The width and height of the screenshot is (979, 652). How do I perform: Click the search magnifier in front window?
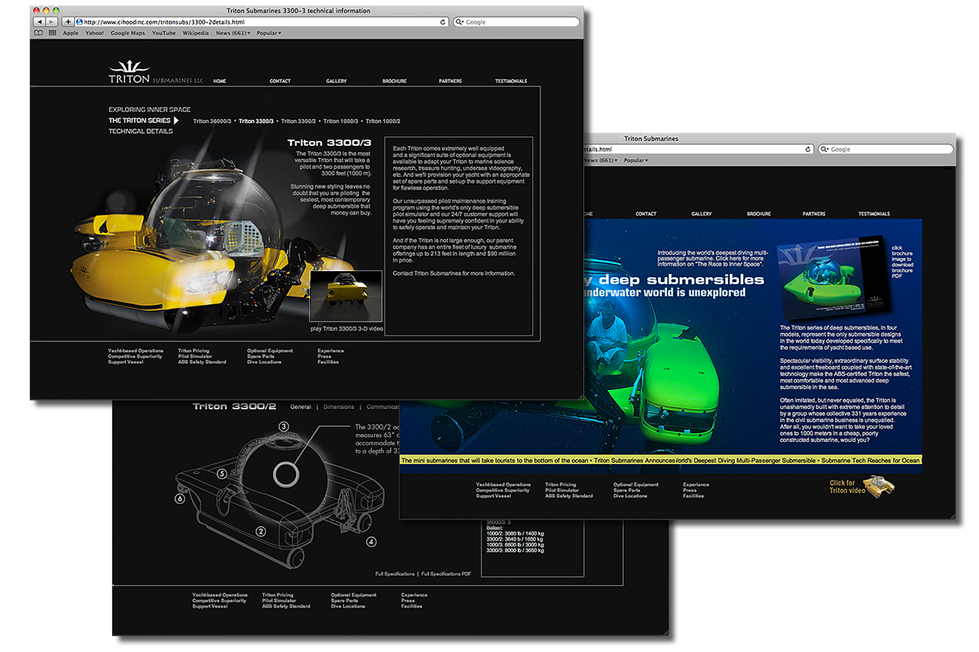point(460,22)
